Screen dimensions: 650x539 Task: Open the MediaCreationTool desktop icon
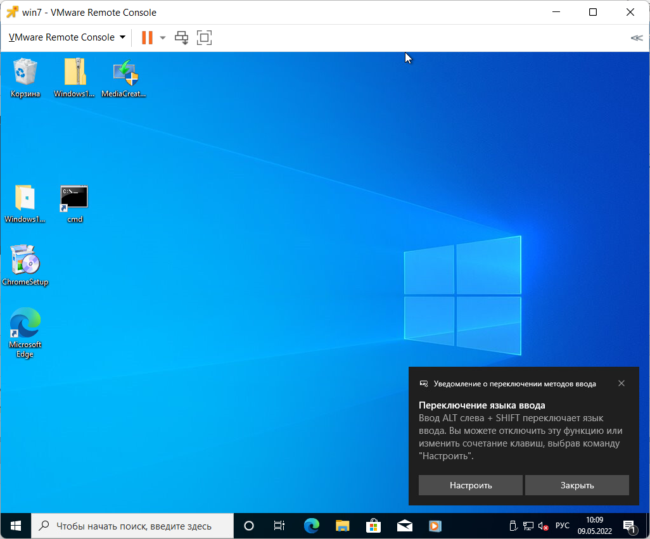[x=123, y=71]
